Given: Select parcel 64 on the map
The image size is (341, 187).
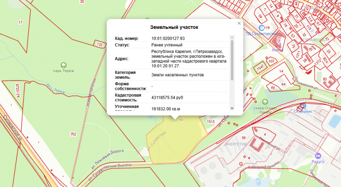Looking at the screenshot, I should pos(283,84).
